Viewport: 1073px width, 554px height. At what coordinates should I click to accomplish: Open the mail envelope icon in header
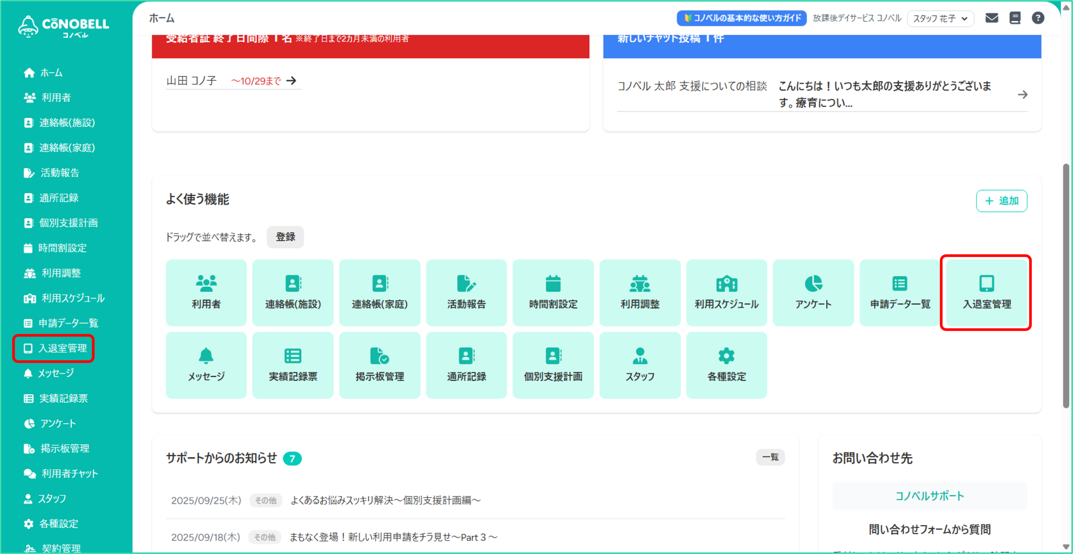[x=991, y=18]
